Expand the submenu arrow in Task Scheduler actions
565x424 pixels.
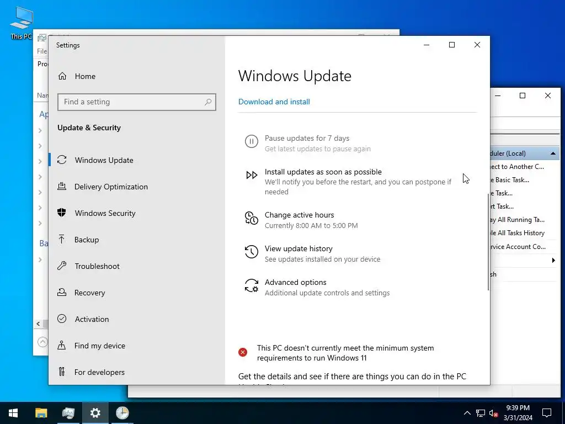(x=553, y=261)
